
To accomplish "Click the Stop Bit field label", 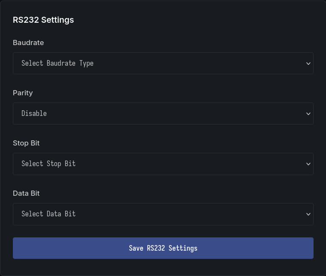I will 26,143.
